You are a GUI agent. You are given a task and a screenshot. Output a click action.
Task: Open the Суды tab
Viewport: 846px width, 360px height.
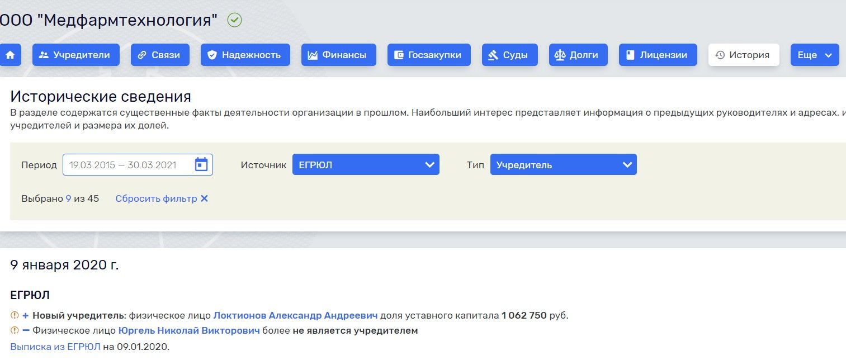[x=509, y=55]
